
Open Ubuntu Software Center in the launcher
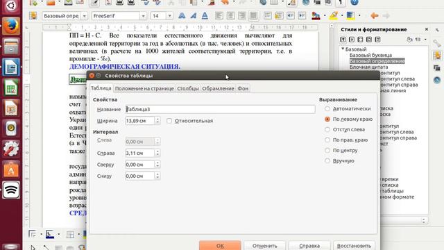point(11,169)
